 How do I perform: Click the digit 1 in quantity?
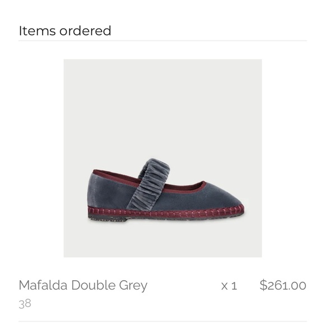coord(234,286)
